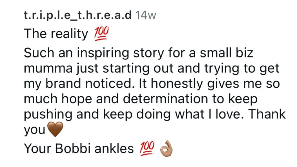Click the 100 emoji after Bobbi ankles
The image size is (297, 167).
pyautogui.click(x=147, y=148)
